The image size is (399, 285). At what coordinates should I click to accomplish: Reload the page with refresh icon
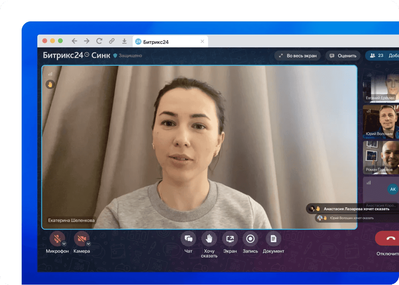coord(99,41)
